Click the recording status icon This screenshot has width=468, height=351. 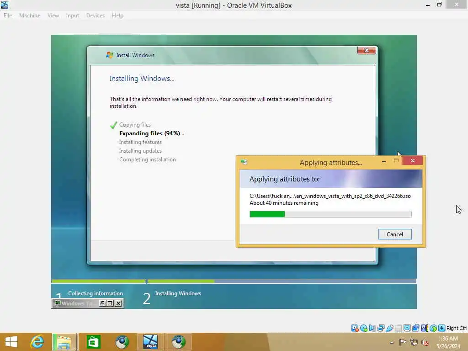tap(415, 328)
